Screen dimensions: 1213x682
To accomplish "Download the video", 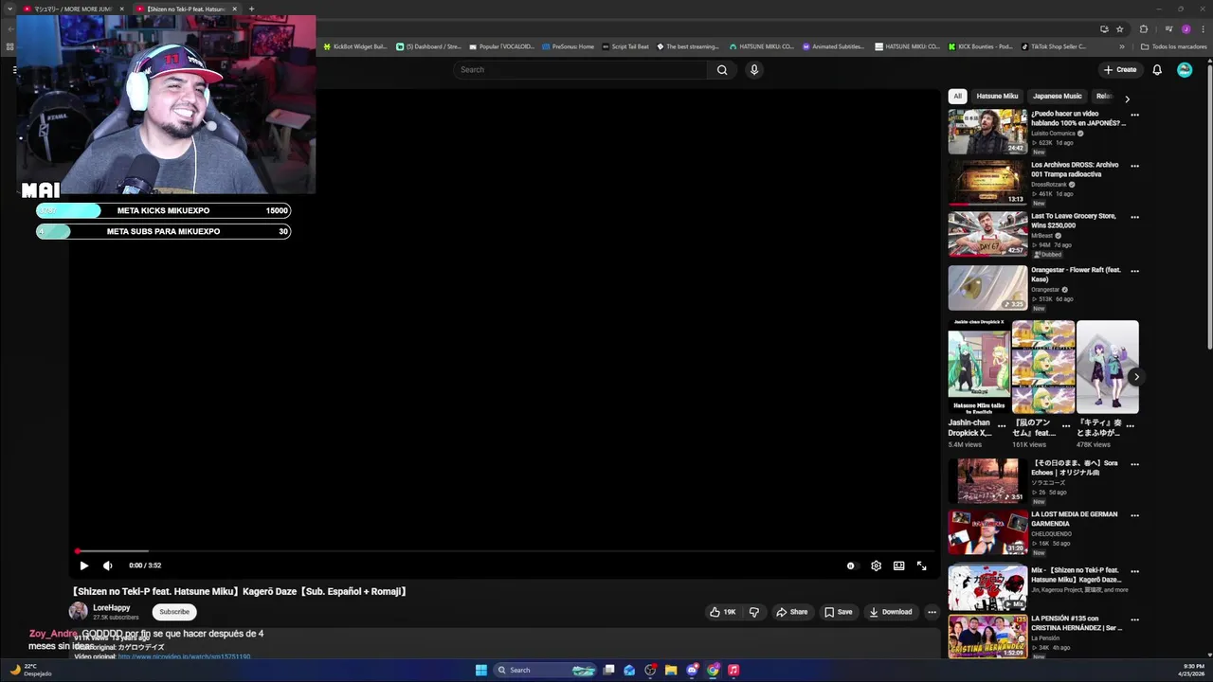I will 890,612.
